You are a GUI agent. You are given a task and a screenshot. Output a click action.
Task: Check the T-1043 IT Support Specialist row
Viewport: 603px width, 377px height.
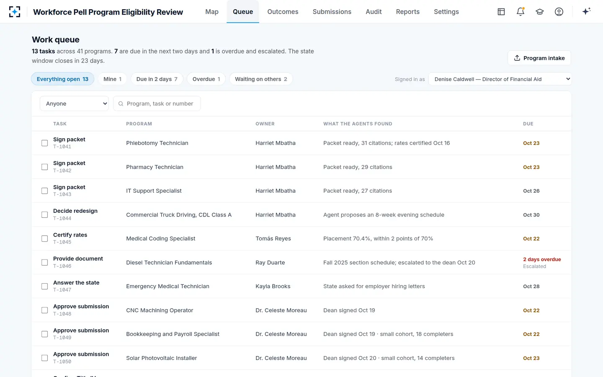tap(44, 191)
